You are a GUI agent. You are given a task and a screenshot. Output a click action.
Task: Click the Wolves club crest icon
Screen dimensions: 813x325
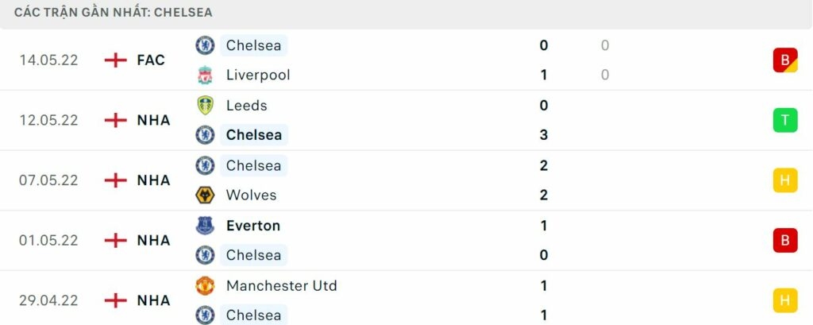(205, 195)
